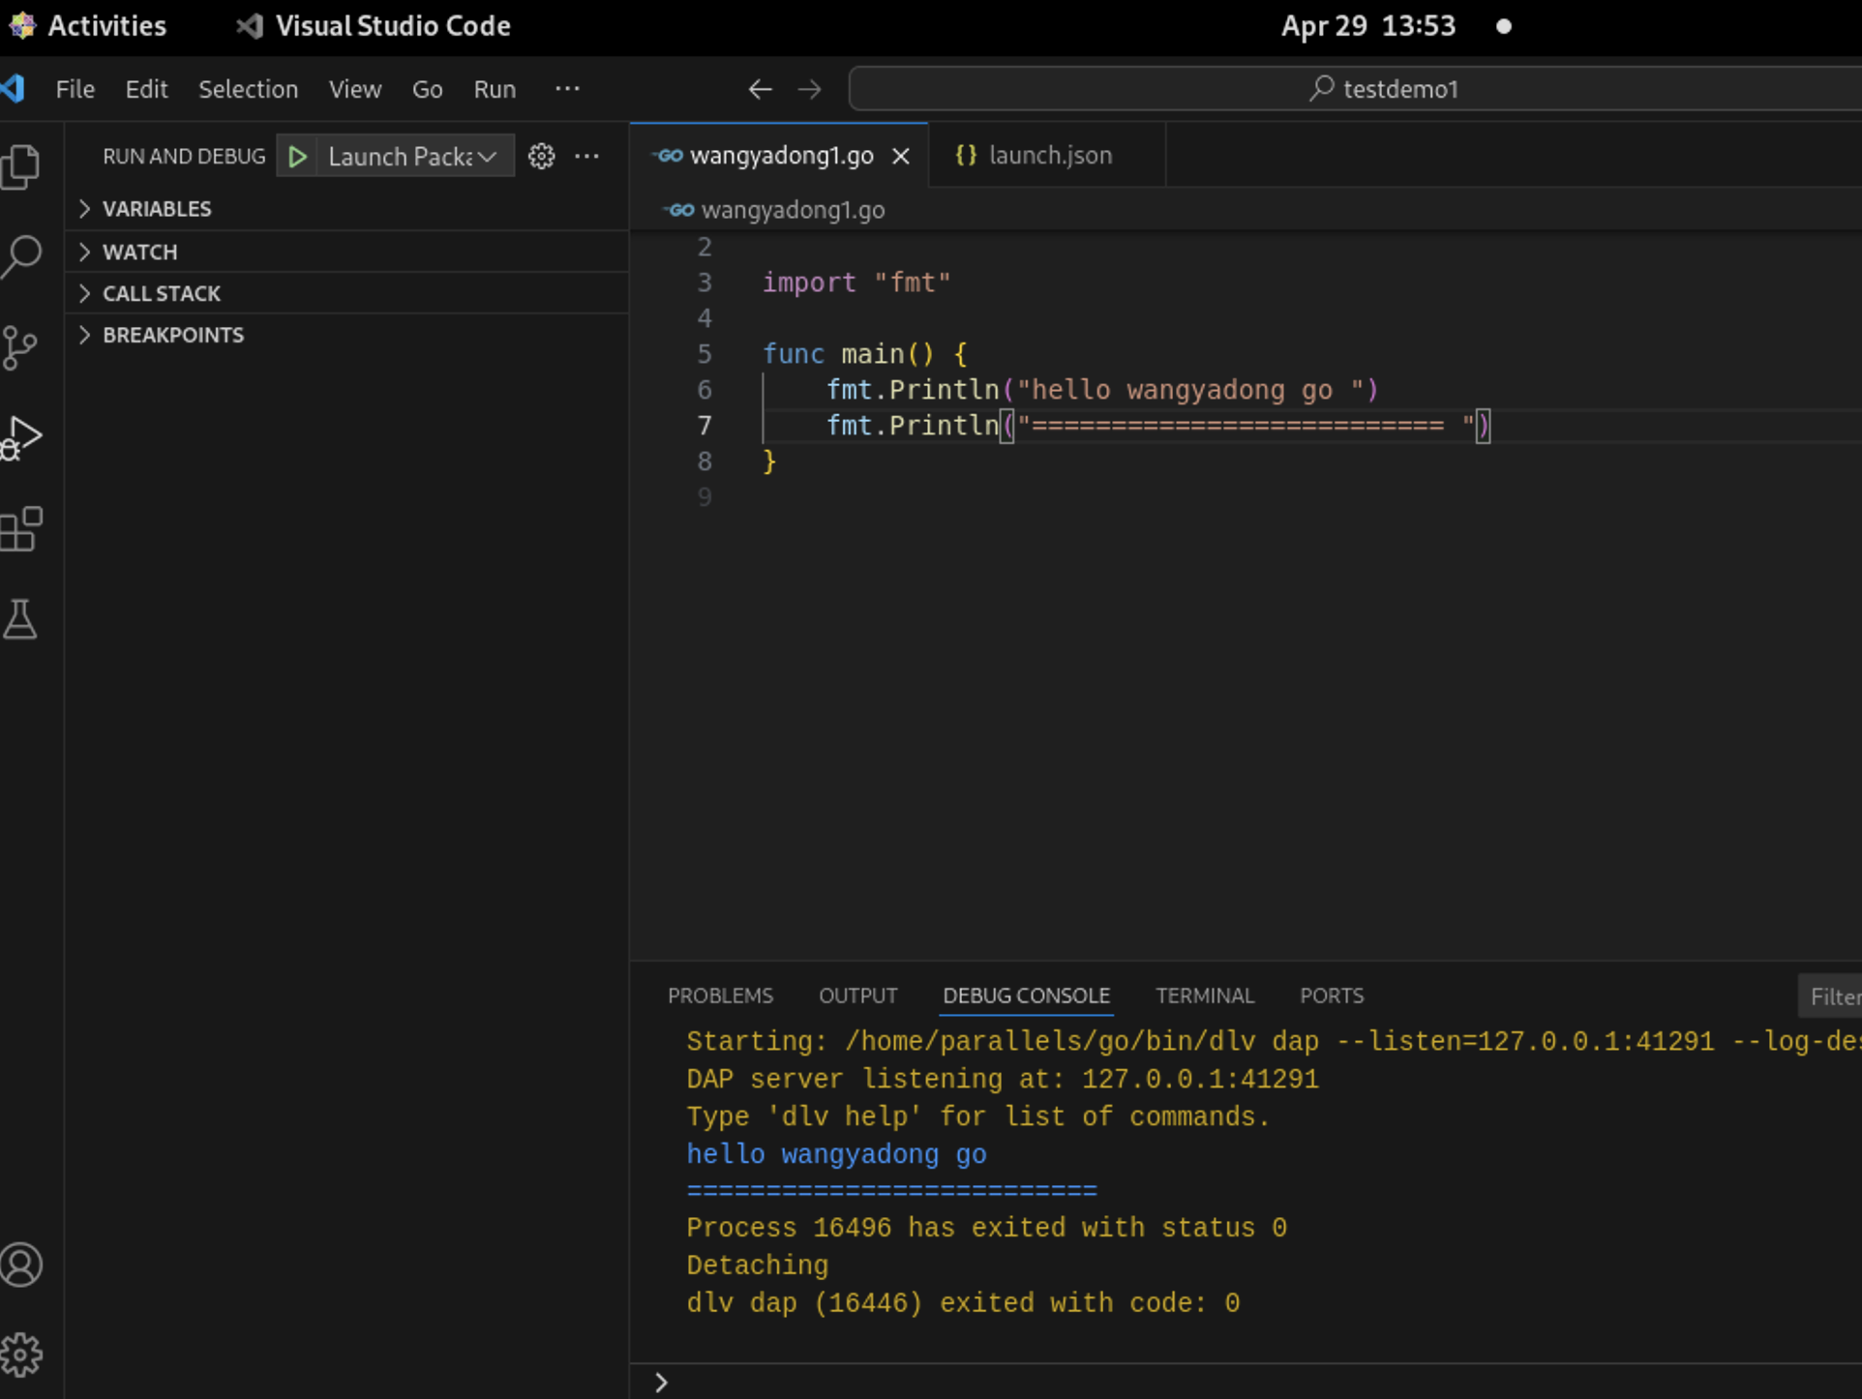Expand the CALL STACK section
1862x1399 pixels.
[161, 293]
